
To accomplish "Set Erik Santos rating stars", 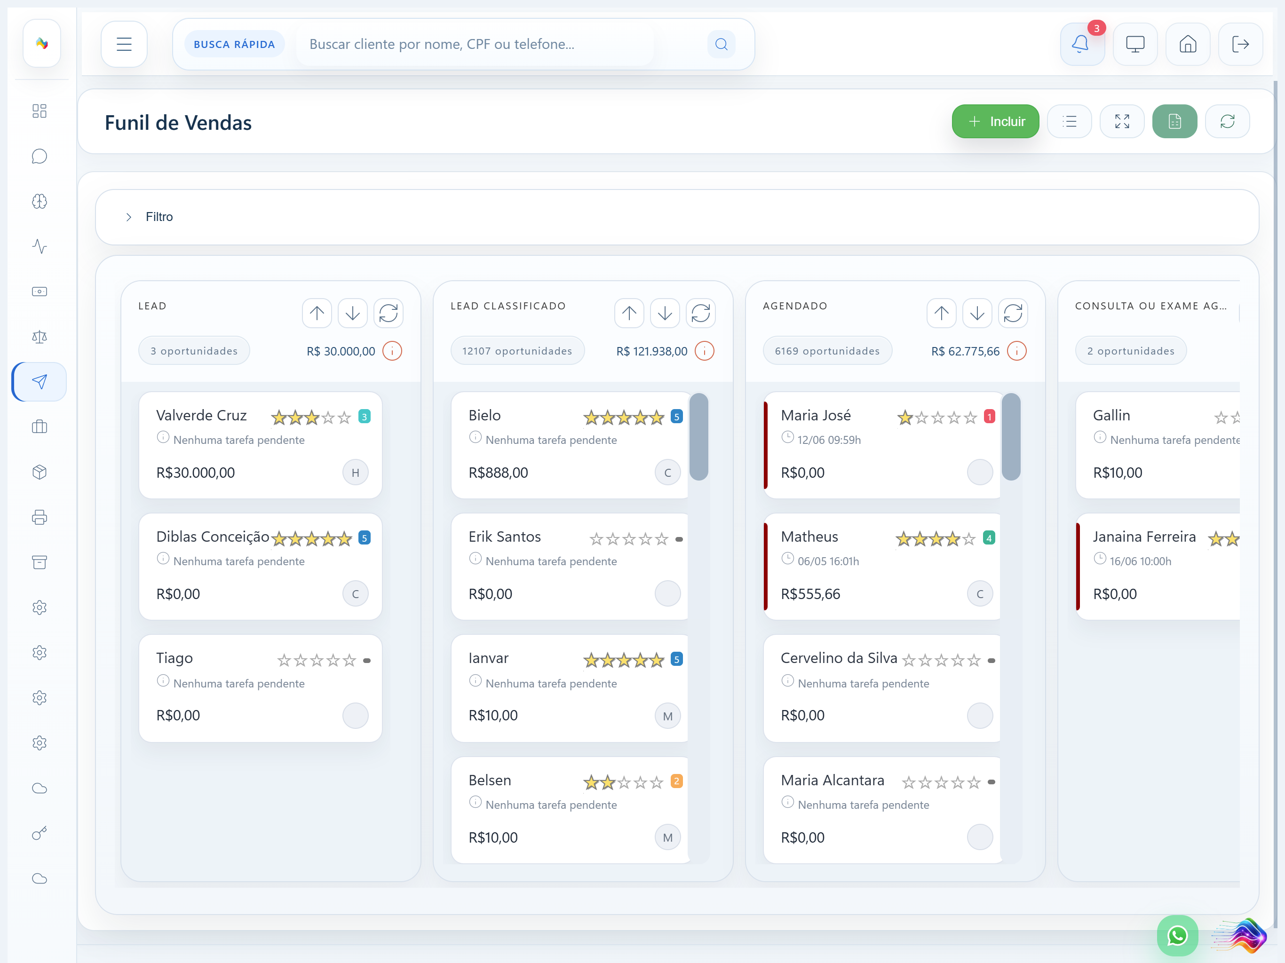I will (x=628, y=539).
